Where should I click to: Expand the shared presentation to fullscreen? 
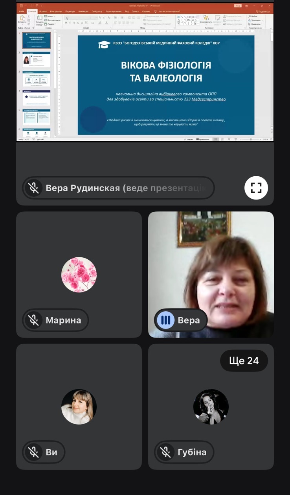pos(256,188)
